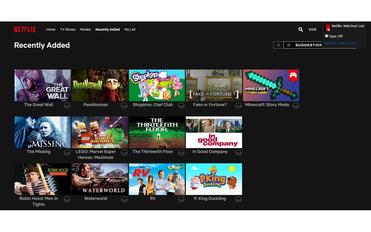
Task: Toggle watched eye for Robin Hood: Men in Tights
Action: click(x=67, y=200)
